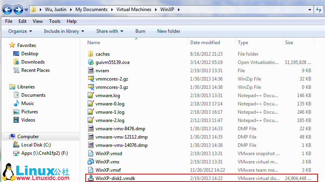Open the Tools menu
The image size is (325, 182).
[55, 21]
